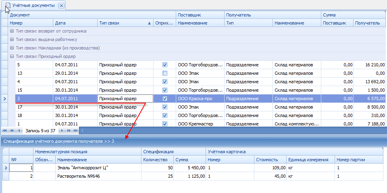Click cost cell 109,00

(x=270, y=168)
